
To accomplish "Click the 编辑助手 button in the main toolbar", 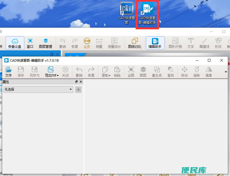I will [x=155, y=43].
